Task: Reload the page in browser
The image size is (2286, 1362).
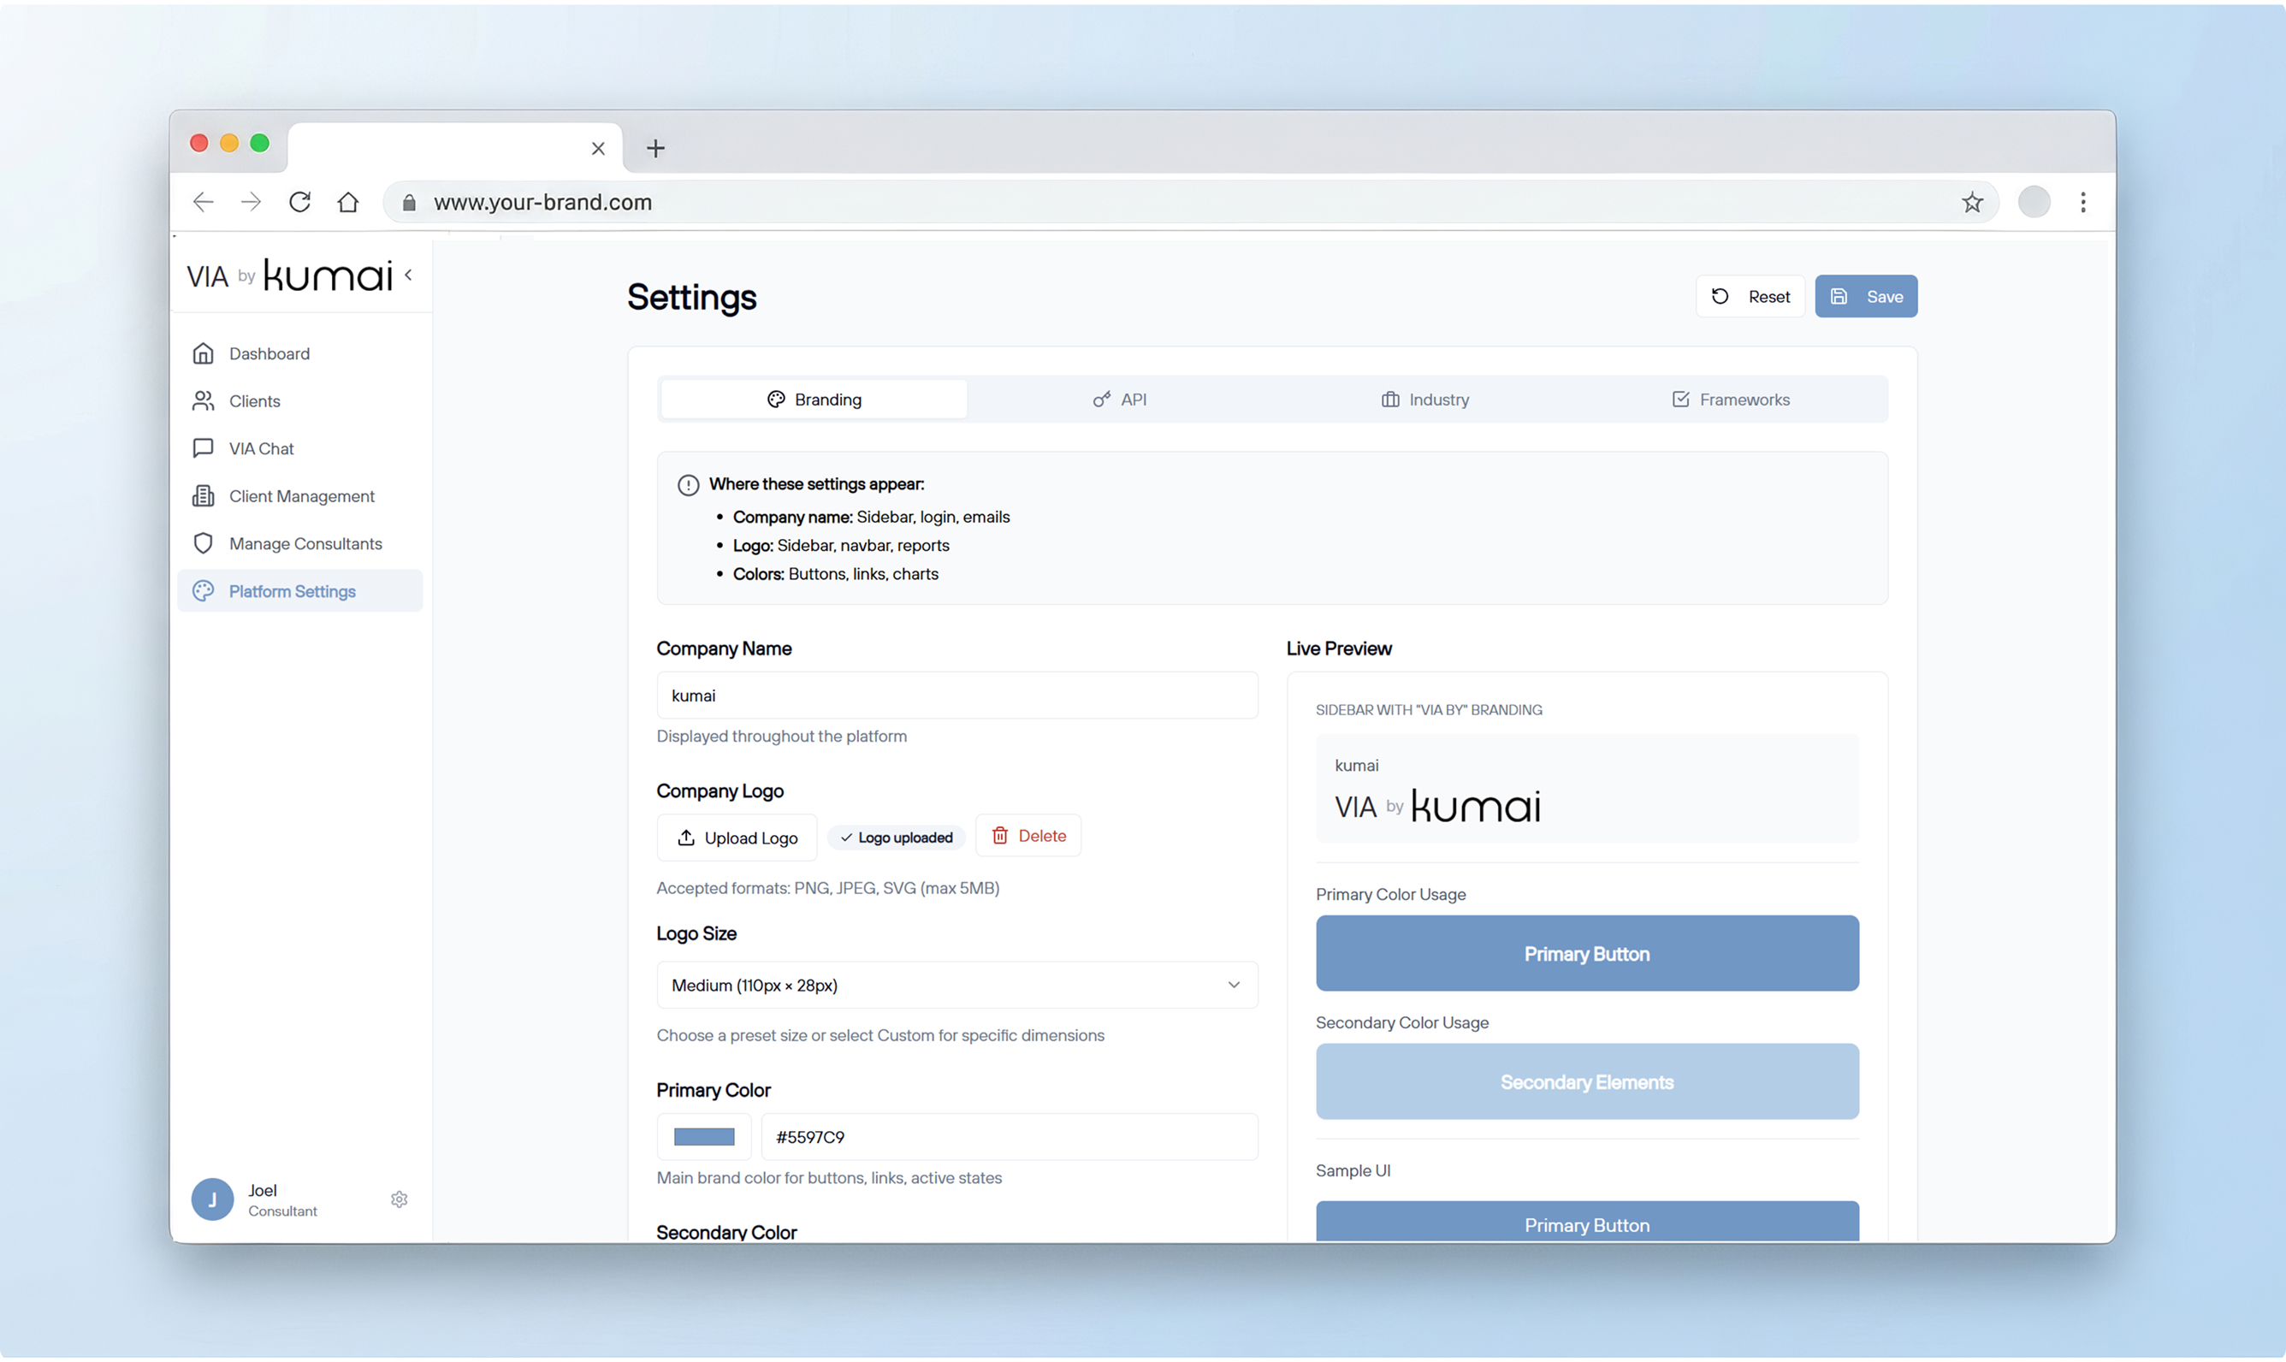Action: (300, 202)
